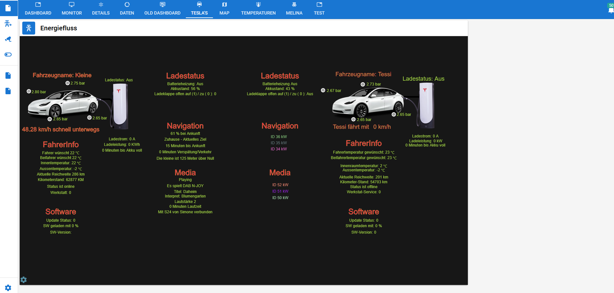Click 'ID 36 kW' entry
The height and width of the screenshot is (293, 614).
coord(279,137)
